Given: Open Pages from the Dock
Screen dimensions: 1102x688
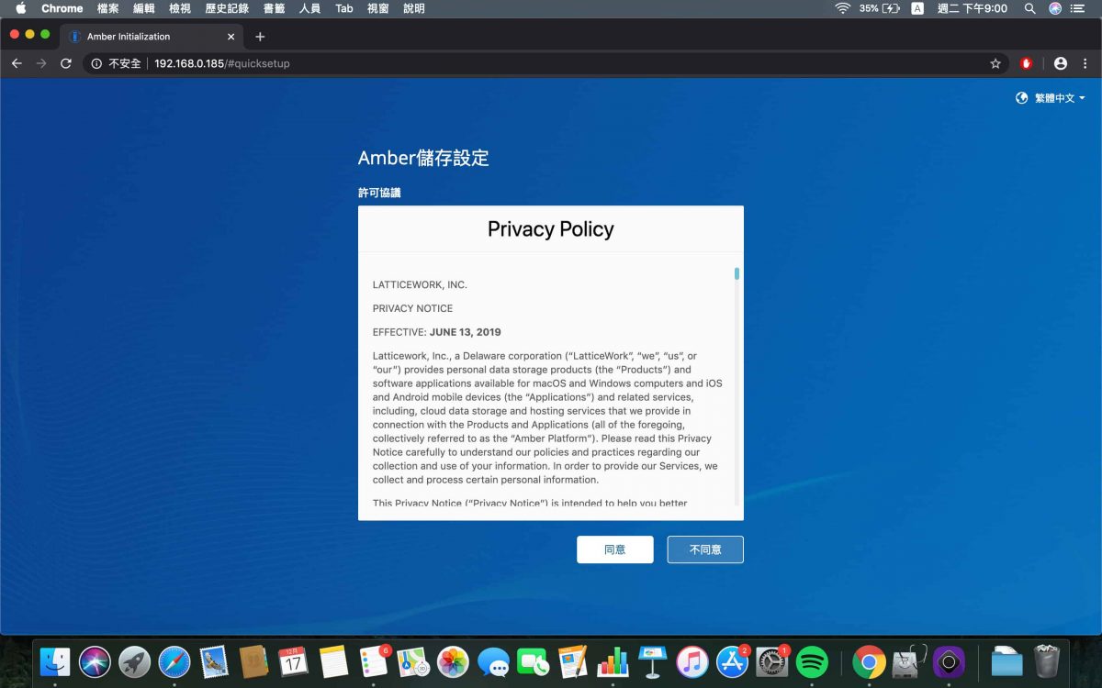Looking at the screenshot, I should [x=572, y=661].
